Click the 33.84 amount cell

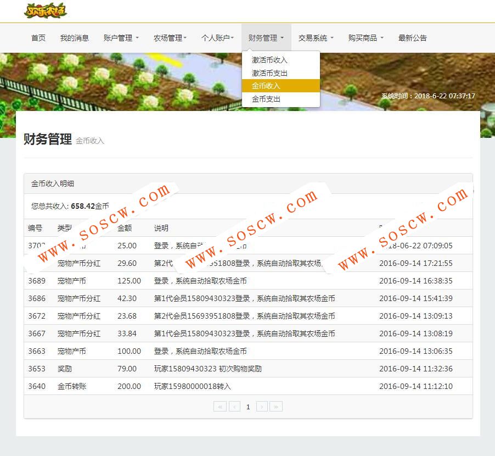pos(127,333)
